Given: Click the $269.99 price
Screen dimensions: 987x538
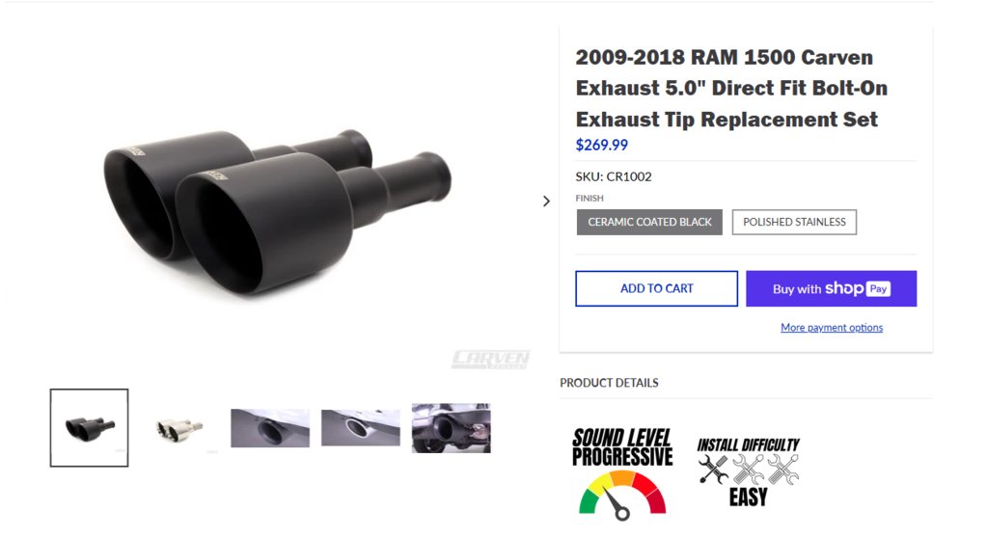Looking at the screenshot, I should (x=602, y=146).
